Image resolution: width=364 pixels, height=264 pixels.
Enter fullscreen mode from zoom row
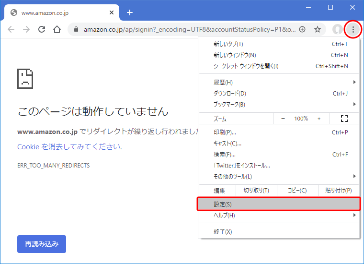344,119
